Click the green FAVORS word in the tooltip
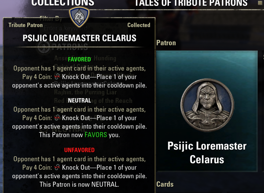Image resolution: width=264 pixels, height=193 pixels. (96, 135)
